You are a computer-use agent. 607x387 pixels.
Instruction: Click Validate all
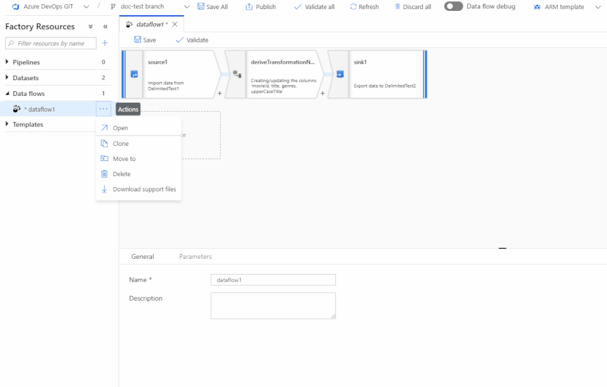pyautogui.click(x=314, y=7)
